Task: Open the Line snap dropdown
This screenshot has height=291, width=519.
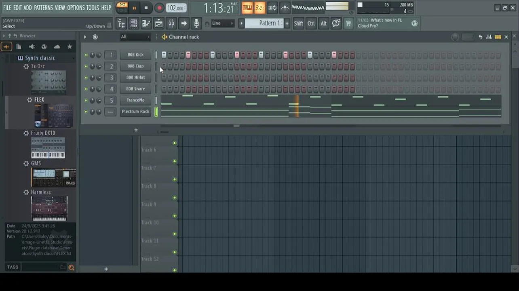Action: point(223,23)
